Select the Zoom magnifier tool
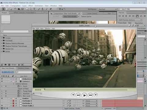This screenshot has height=110, width=147. [11, 9]
